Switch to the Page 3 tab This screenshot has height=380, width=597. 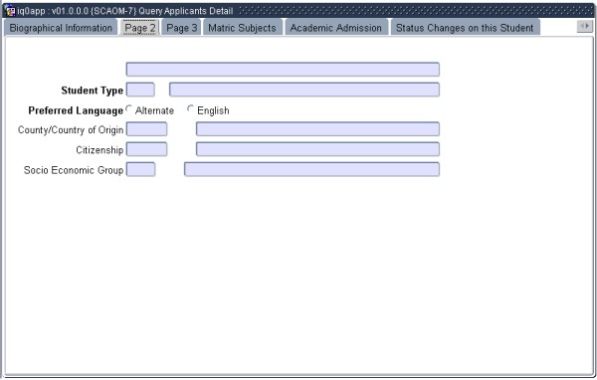tap(182, 28)
